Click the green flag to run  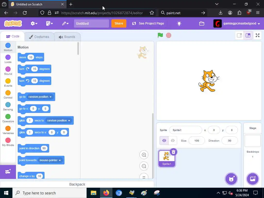pos(160,35)
